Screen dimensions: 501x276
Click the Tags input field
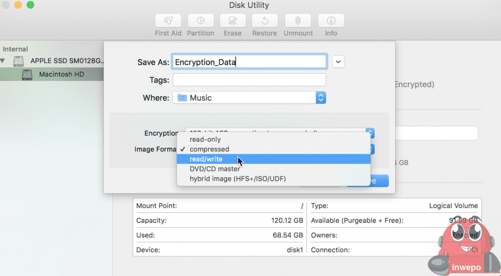coord(249,80)
